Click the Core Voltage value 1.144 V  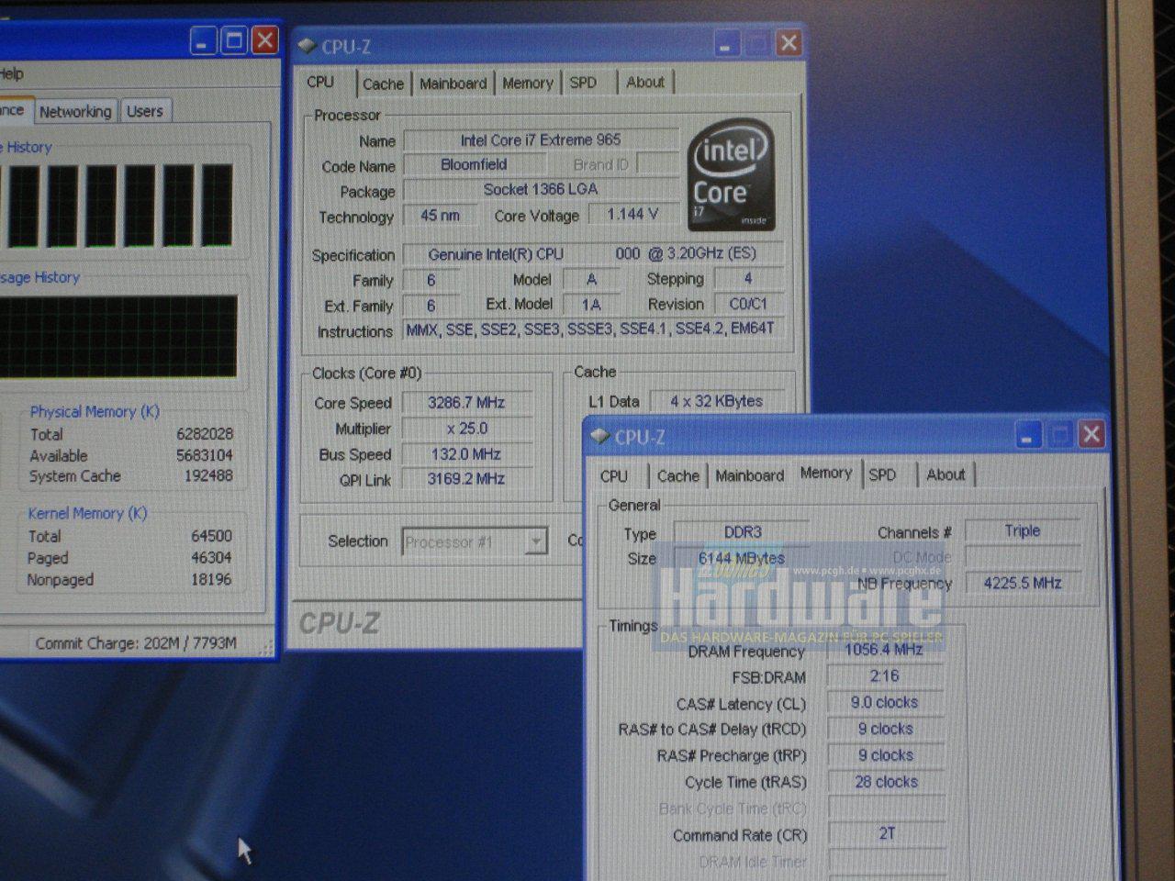click(x=632, y=214)
